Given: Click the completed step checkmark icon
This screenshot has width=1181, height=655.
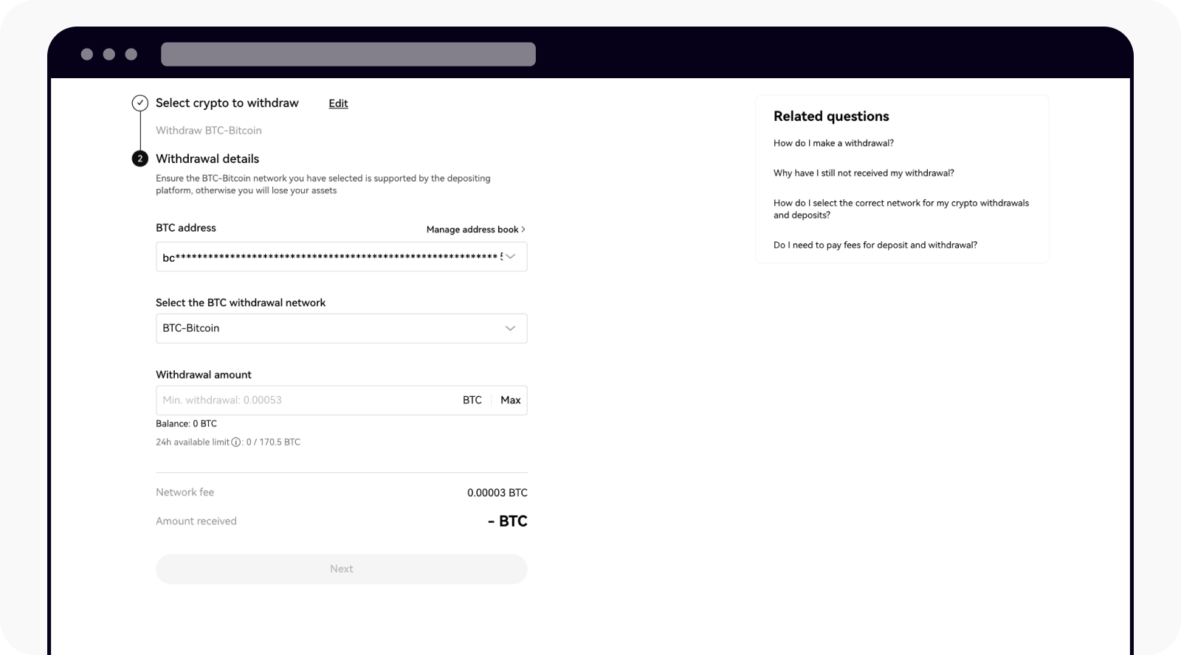Looking at the screenshot, I should (x=140, y=103).
